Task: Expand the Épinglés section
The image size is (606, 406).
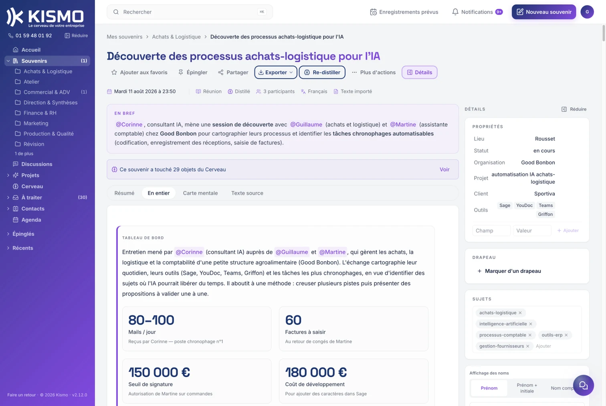Action: click(x=8, y=234)
